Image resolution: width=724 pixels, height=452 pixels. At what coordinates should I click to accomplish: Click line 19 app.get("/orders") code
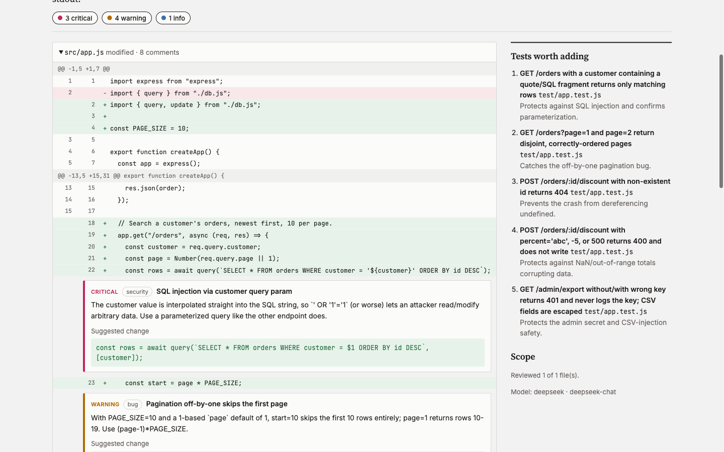point(275,235)
